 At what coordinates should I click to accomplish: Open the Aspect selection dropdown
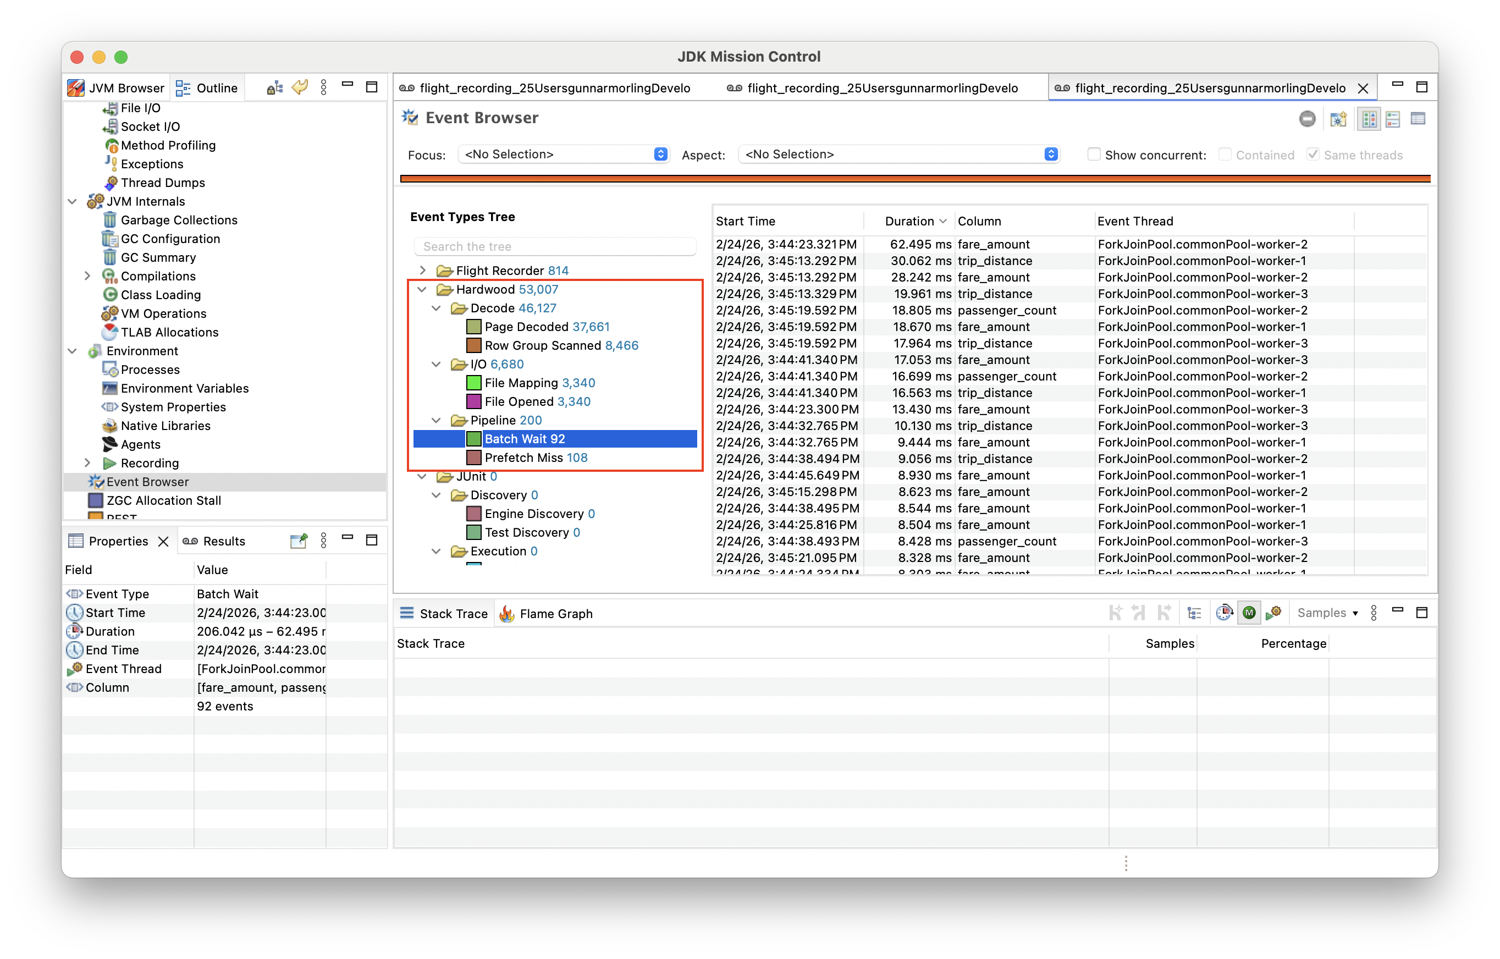(x=1051, y=154)
